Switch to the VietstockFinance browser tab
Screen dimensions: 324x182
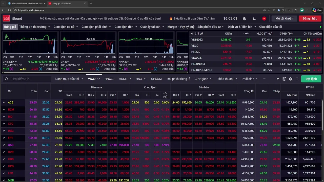coord(27,4)
